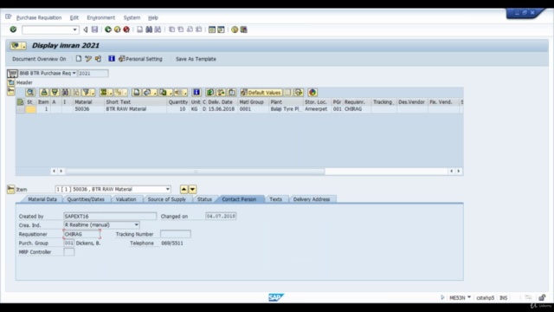
Task: Click the Customize local layout icon
Action: pyautogui.click(x=244, y=29)
